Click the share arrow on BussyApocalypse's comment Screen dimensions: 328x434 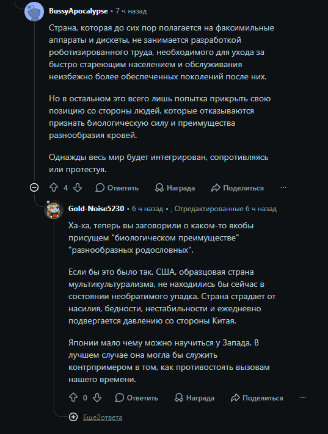[216, 187]
